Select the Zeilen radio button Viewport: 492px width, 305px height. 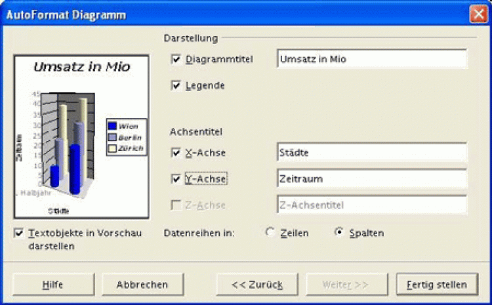(x=270, y=233)
